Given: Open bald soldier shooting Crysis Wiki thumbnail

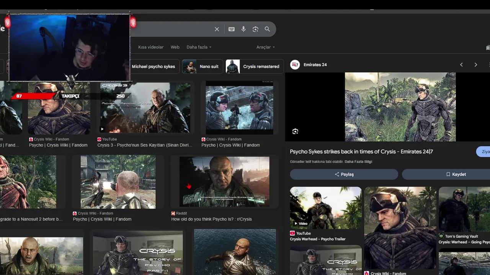Looking at the screenshot, I should point(118,181).
